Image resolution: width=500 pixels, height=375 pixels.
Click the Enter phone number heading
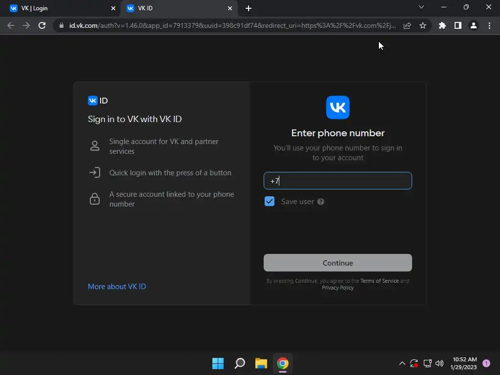click(x=338, y=133)
